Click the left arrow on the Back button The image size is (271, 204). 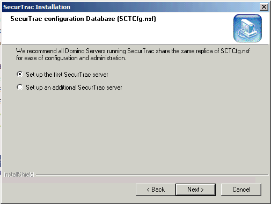tap(148, 190)
